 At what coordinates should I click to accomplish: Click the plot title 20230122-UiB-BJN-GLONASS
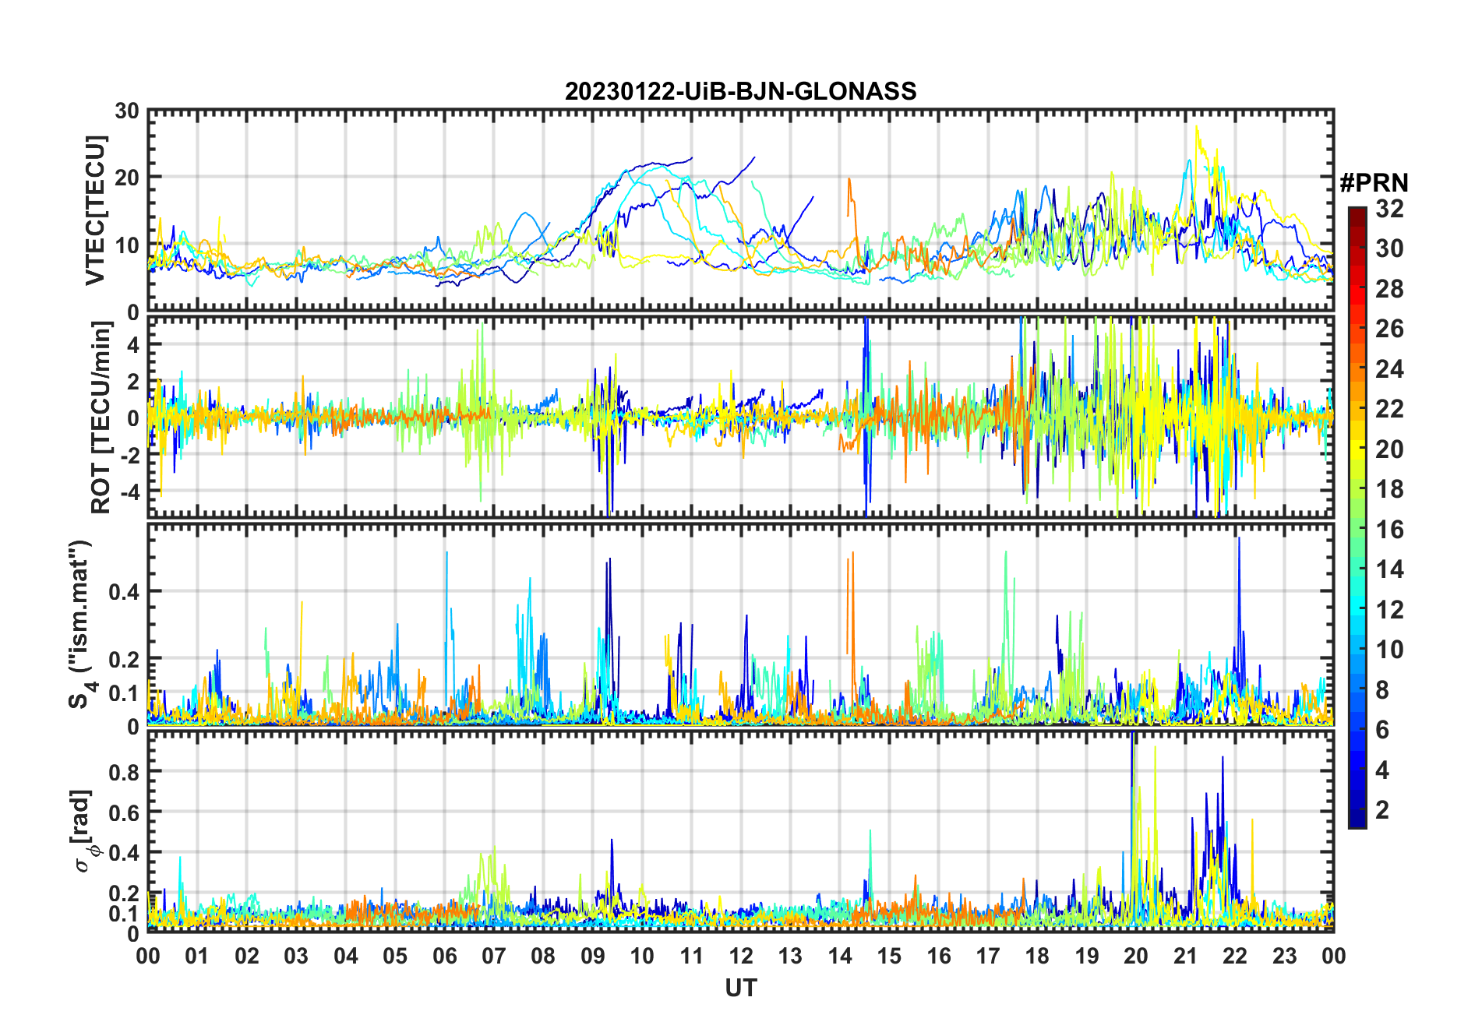click(740, 91)
